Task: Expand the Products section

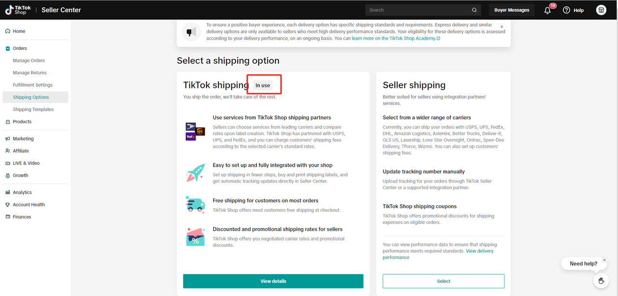Action: click(x=22, y=122)
